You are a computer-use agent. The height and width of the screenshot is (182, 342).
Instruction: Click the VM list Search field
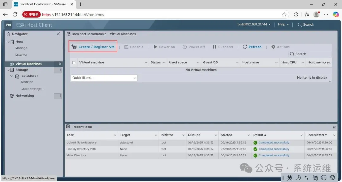310,54
